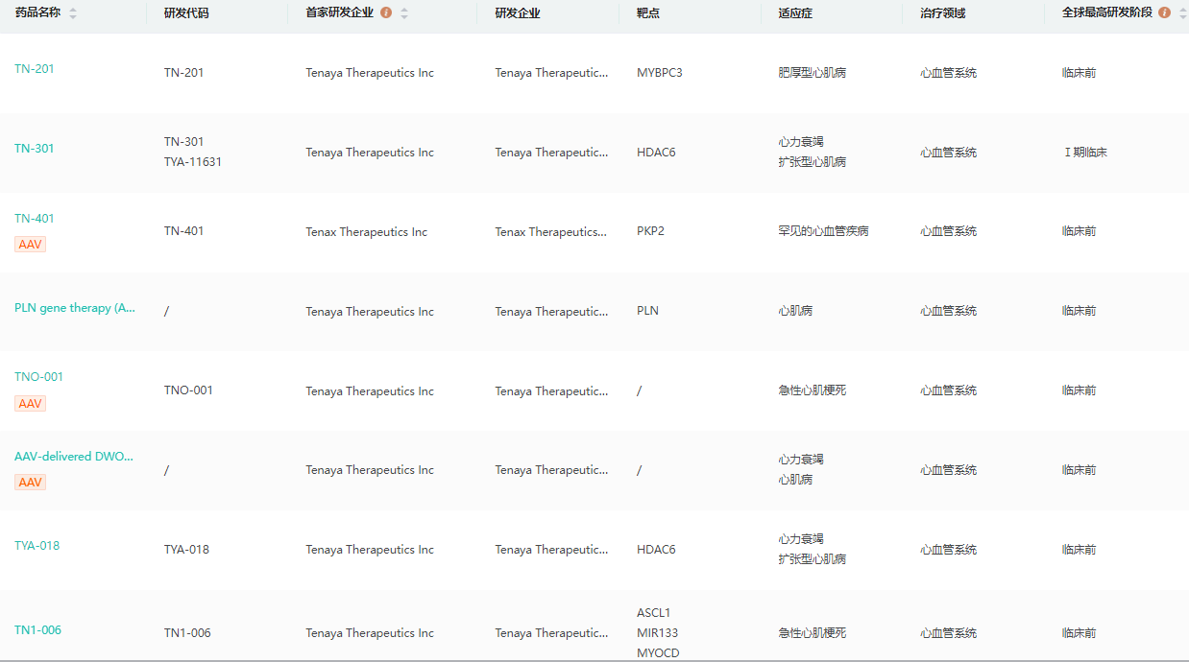
Task: Click info icon next to 首家研发企业
Action: click(x=386, y=13)
